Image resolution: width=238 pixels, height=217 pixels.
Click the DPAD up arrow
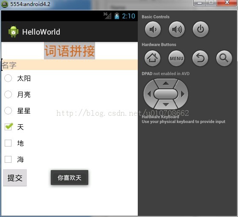click(x=166, y=83)
